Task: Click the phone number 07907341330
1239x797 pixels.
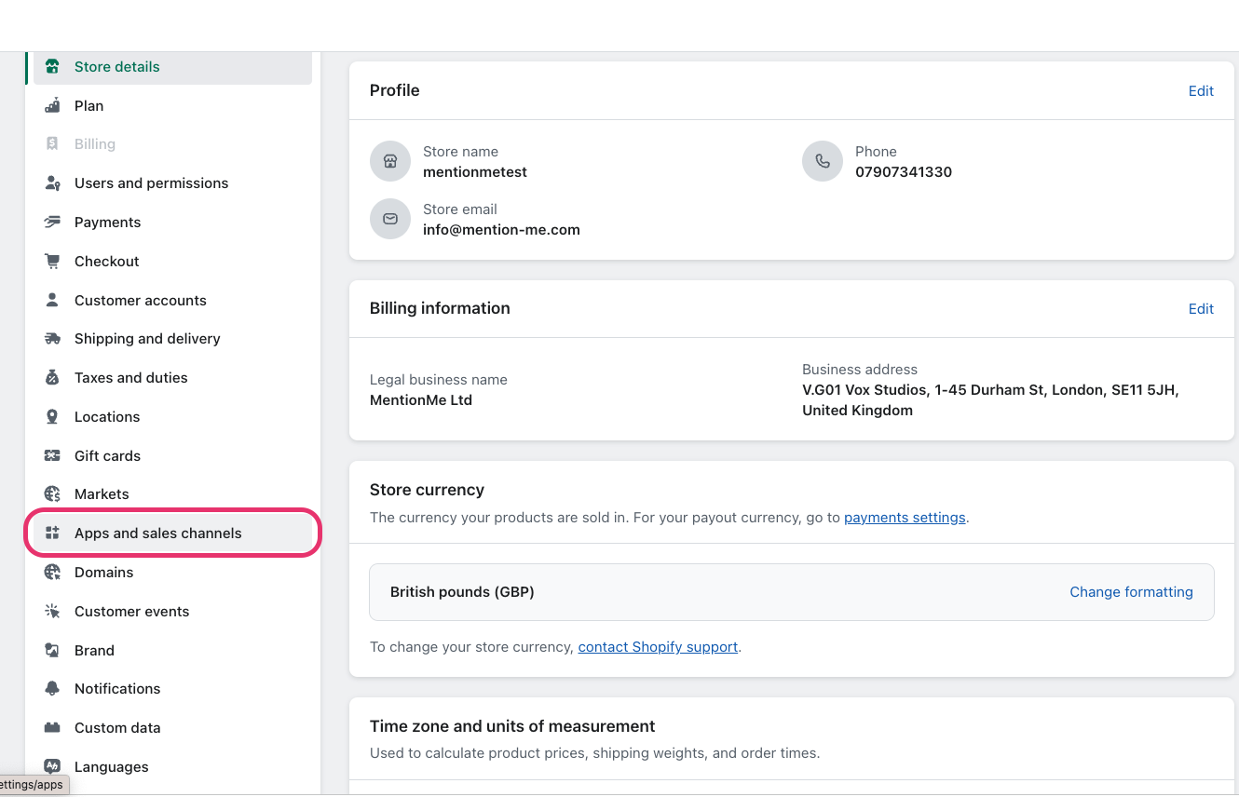Action: click(904, 172)
